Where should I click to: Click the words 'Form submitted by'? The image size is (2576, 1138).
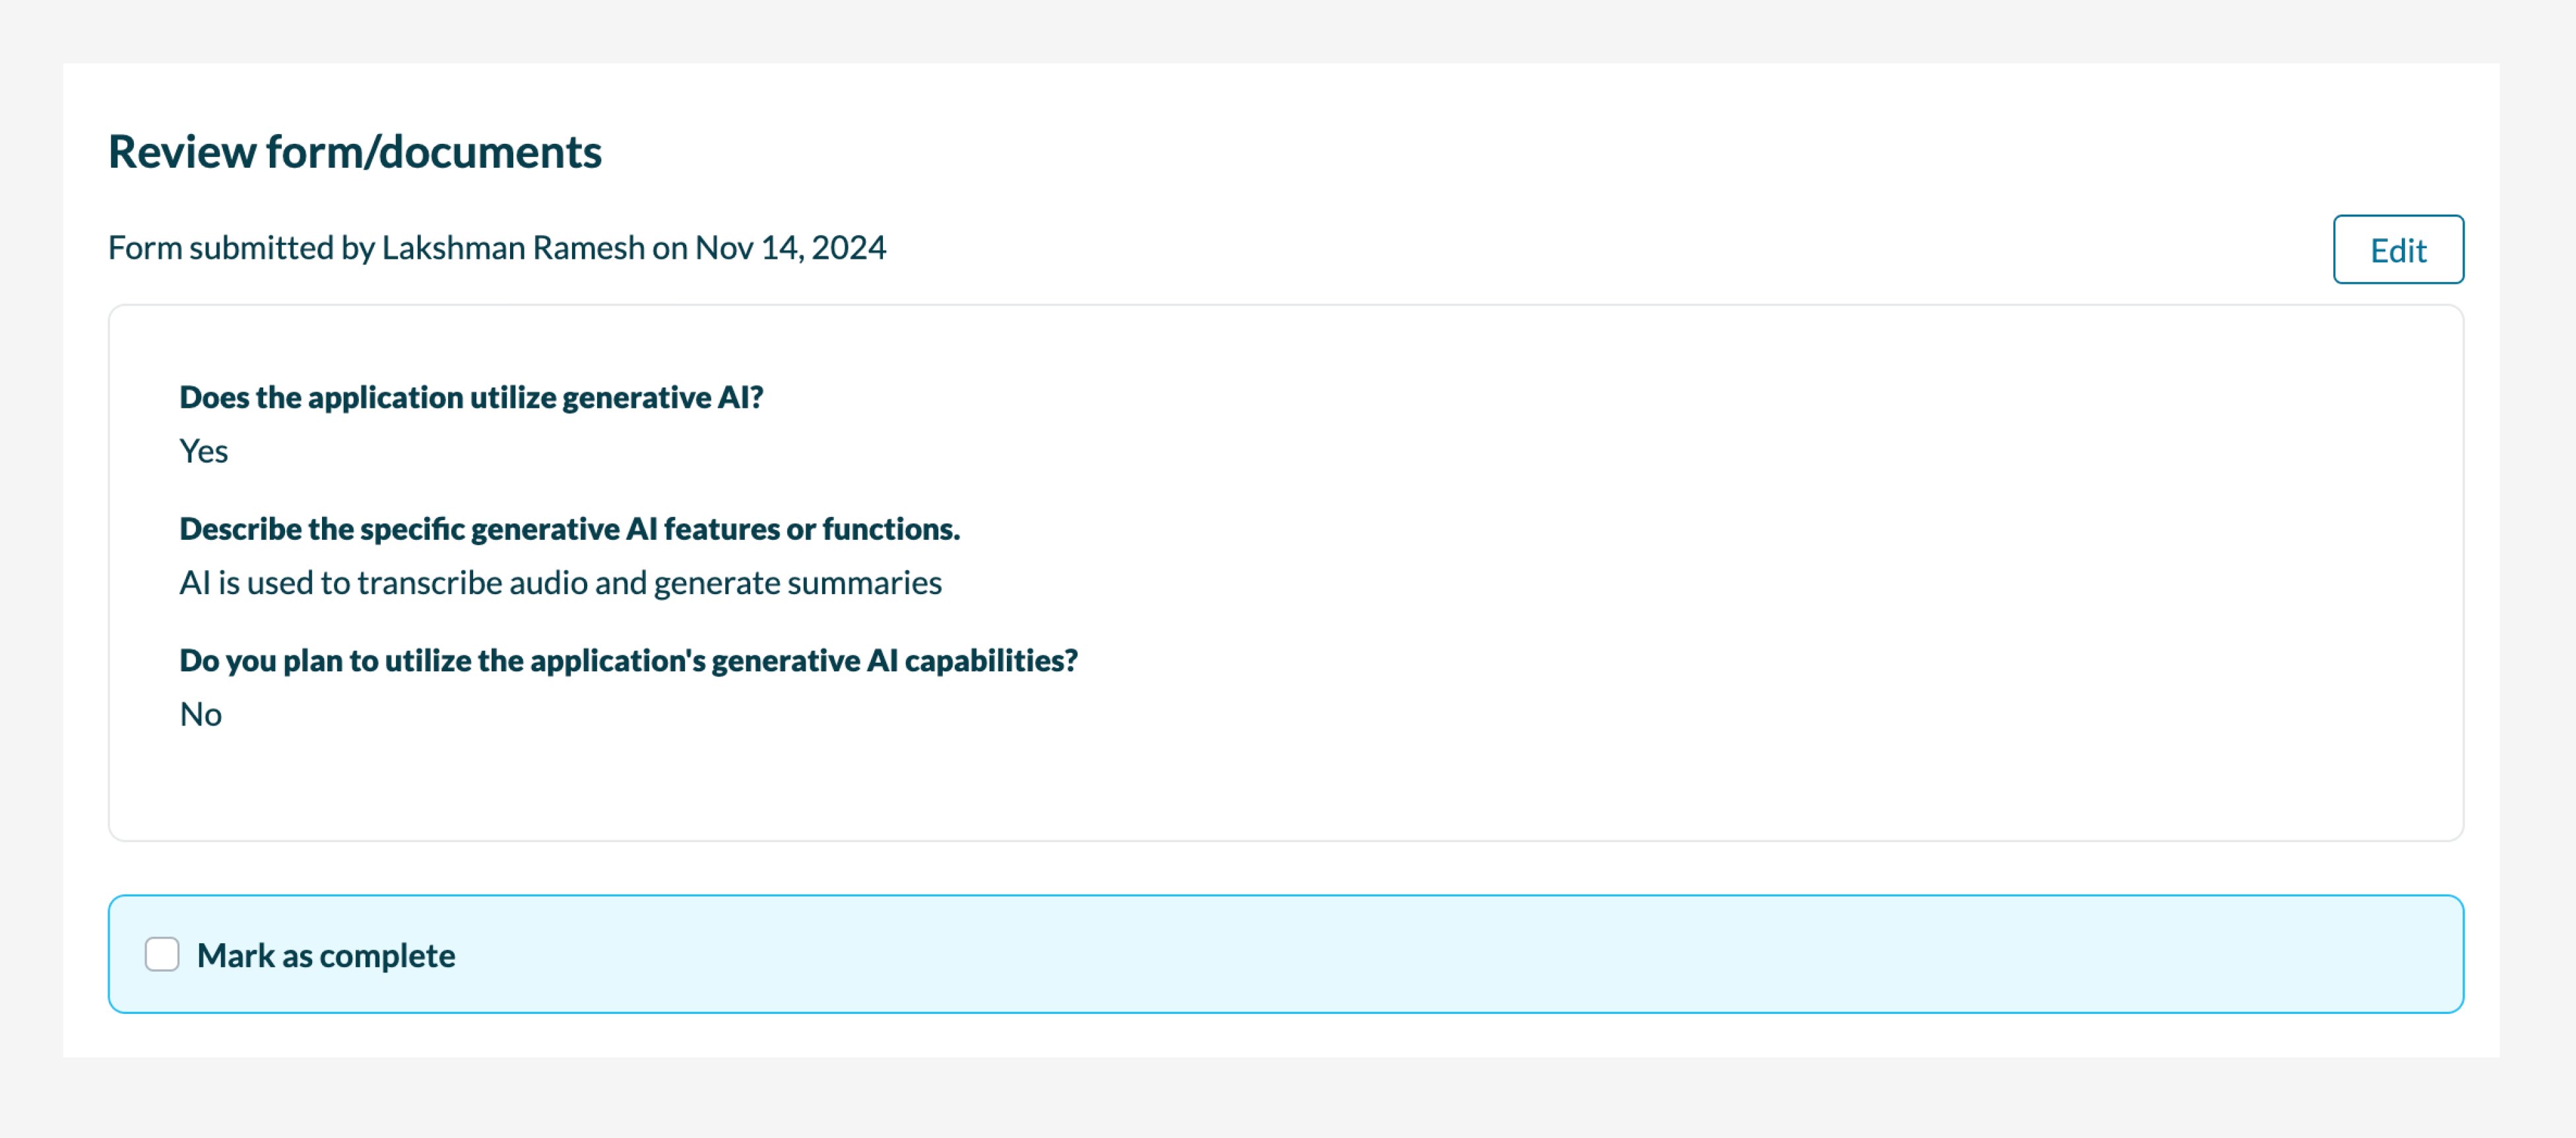pos(241,248)
